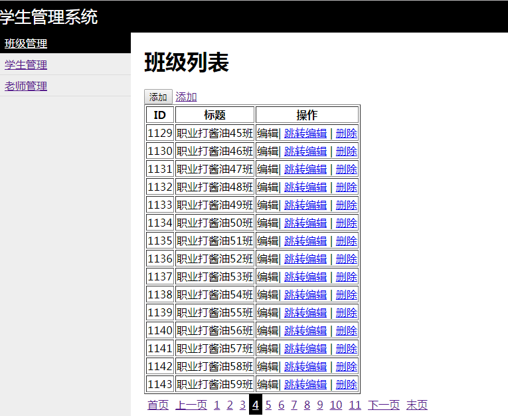Select cell 职业打酱油52班
This screenshot has height=416, width=508.
pos(214,259)
